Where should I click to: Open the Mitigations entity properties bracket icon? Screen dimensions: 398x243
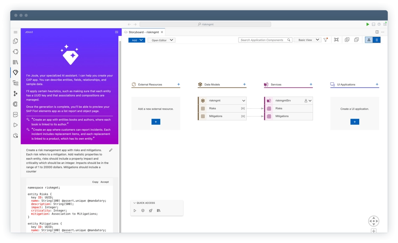[x=243, y=116]
